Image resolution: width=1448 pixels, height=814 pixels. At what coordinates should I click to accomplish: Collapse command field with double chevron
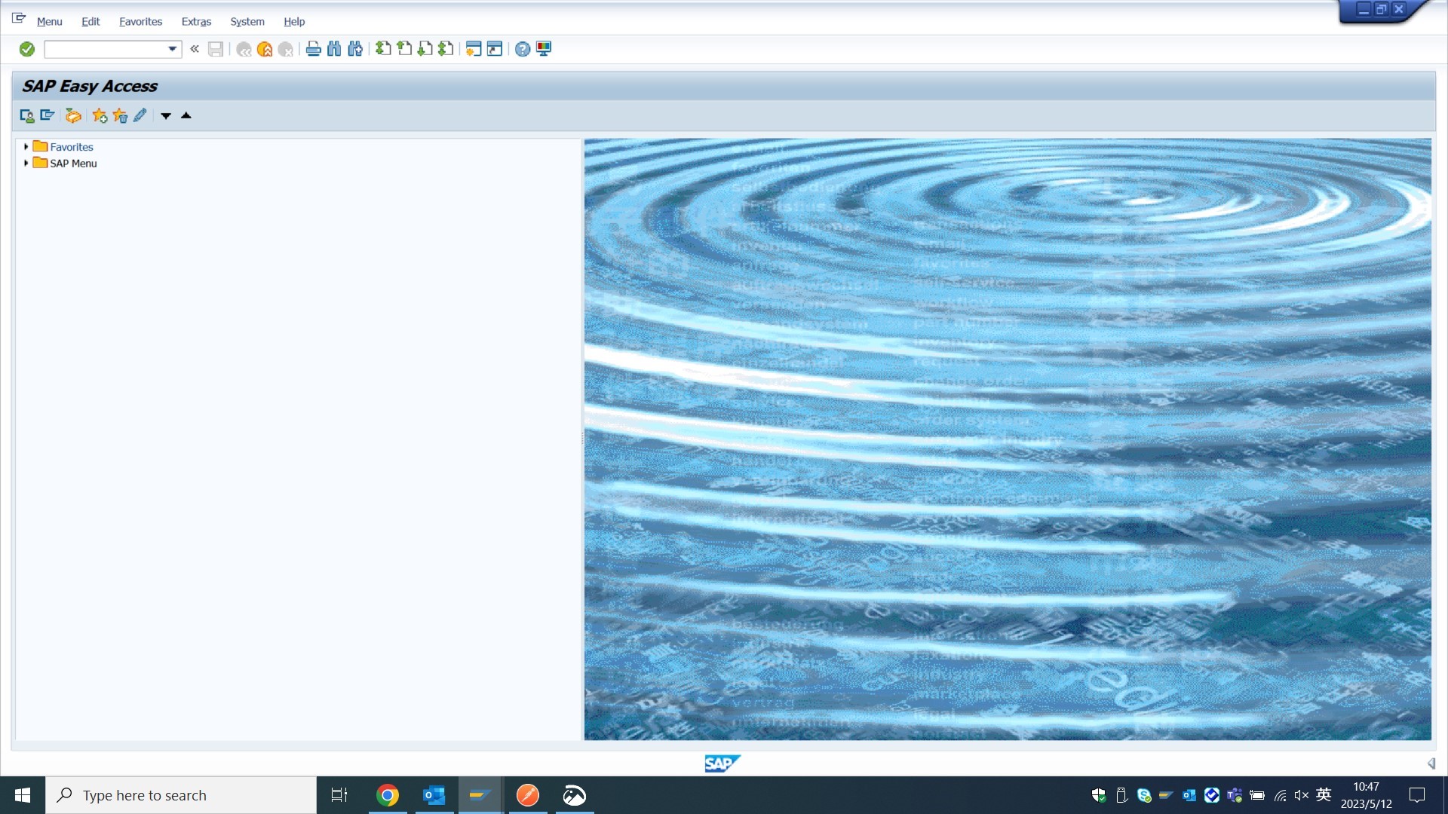[x=195, y=49]
